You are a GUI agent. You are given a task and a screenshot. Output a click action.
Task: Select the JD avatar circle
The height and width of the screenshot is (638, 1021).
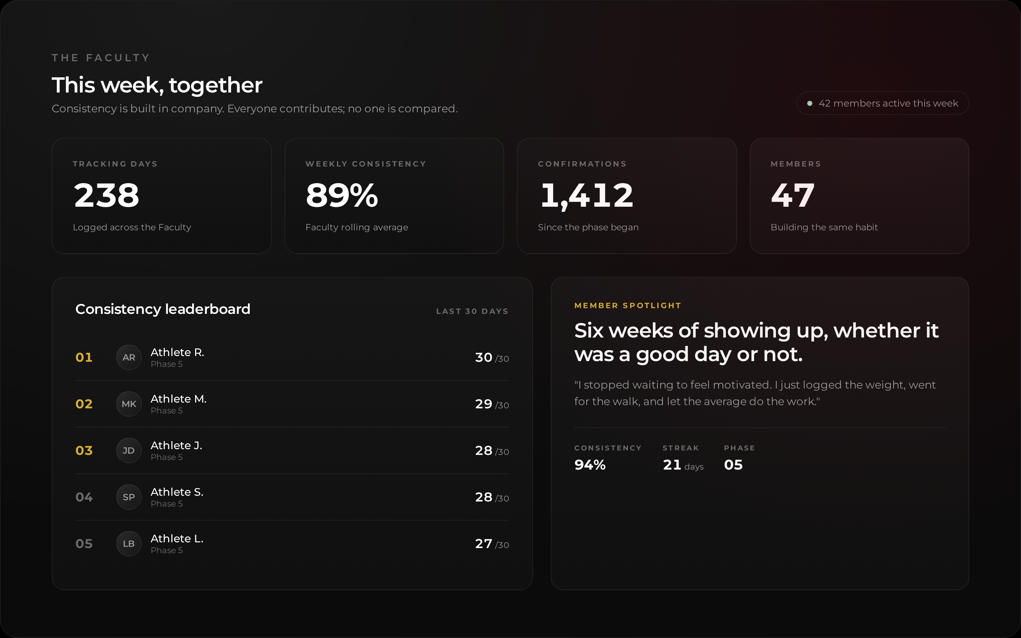129,451
